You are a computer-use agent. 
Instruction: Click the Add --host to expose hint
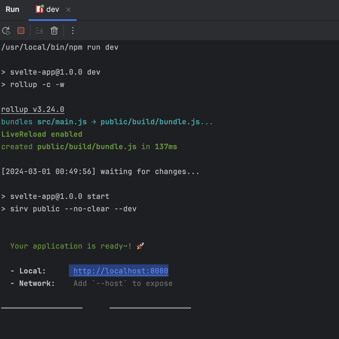pyautogui.click(x=123, y=283)
